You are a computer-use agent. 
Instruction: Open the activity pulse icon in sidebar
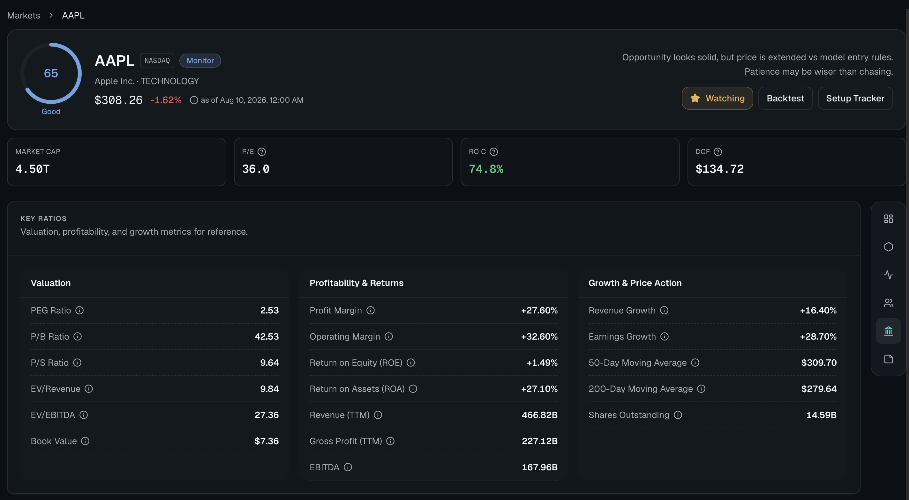tap(888, 275)
